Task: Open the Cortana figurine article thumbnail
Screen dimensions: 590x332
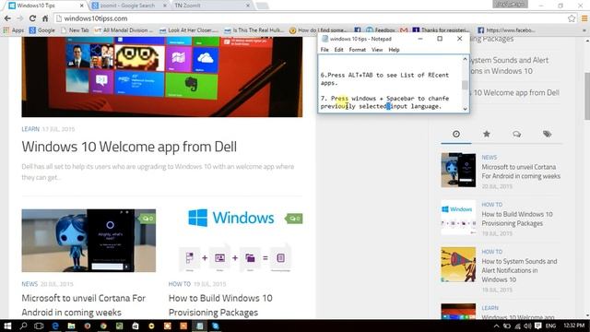Action: [x=88, y=241]
